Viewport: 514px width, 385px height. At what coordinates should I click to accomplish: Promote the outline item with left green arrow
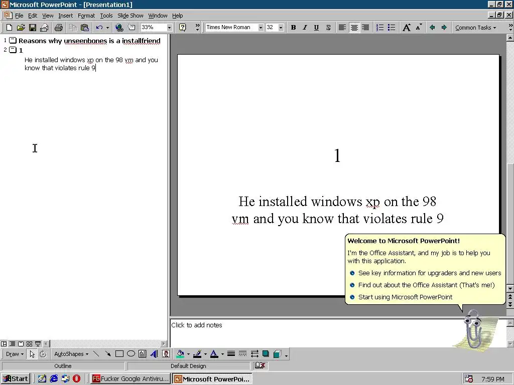pyautogui.click(x=432, y=28)
